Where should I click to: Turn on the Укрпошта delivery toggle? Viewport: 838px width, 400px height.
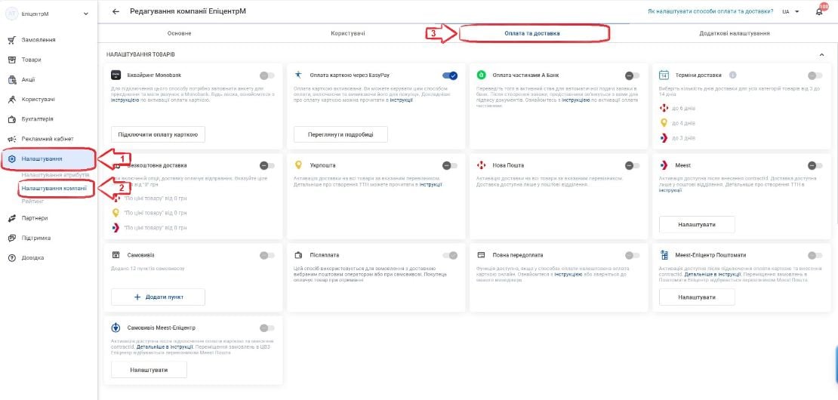coord(450,165)
